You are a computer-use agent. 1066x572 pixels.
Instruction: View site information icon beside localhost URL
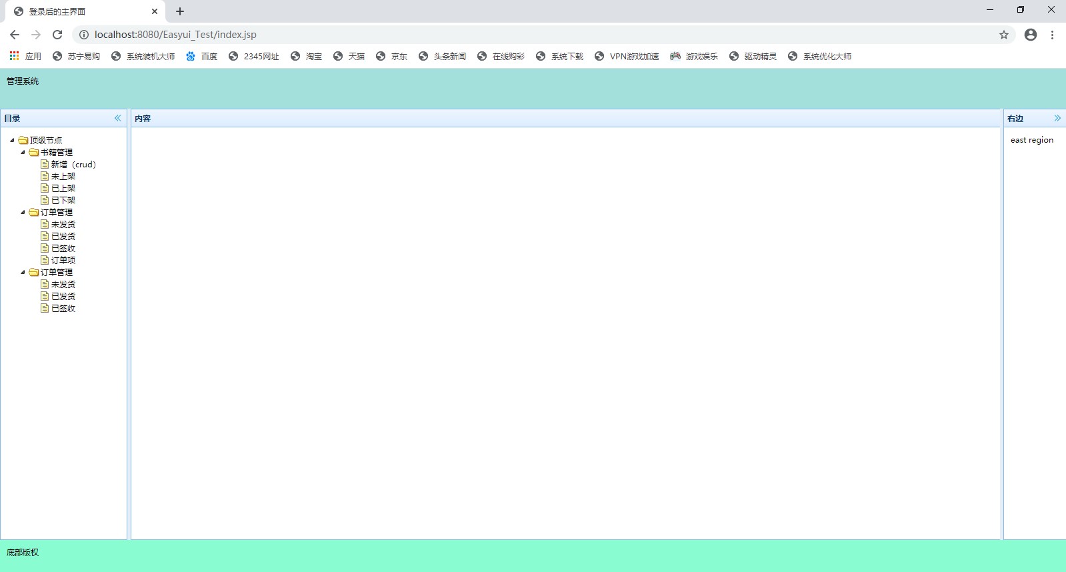tap(84, 35)
